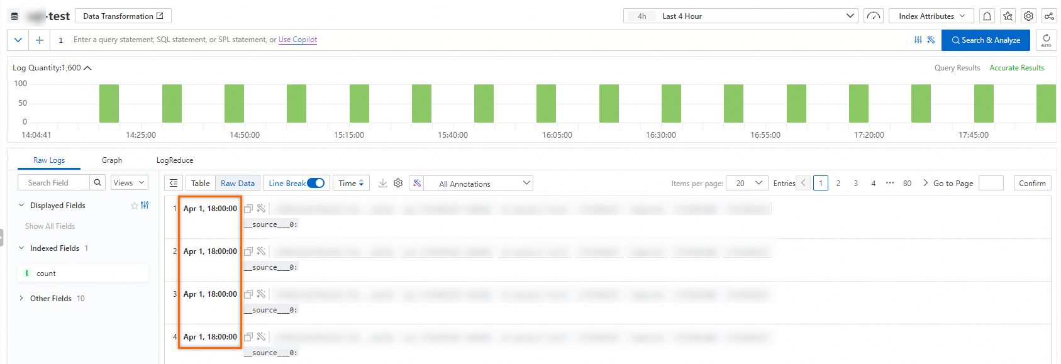Click the Confirm page button

1033,183
